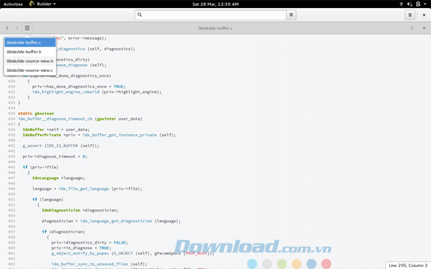Screen dimensions: 431x269
Task: Click line number 447 in the gutter
Action: click(x=11, y=178)
